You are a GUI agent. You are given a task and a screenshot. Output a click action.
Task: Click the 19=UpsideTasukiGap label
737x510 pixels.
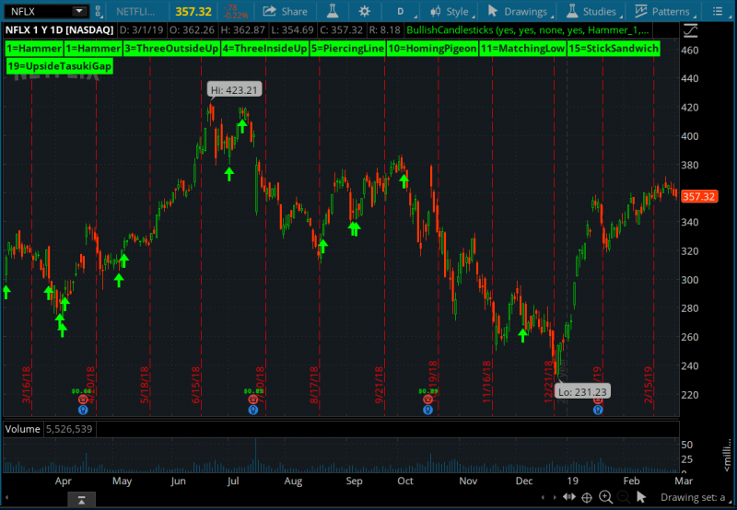pyautogui.click(x=60, y=66)
